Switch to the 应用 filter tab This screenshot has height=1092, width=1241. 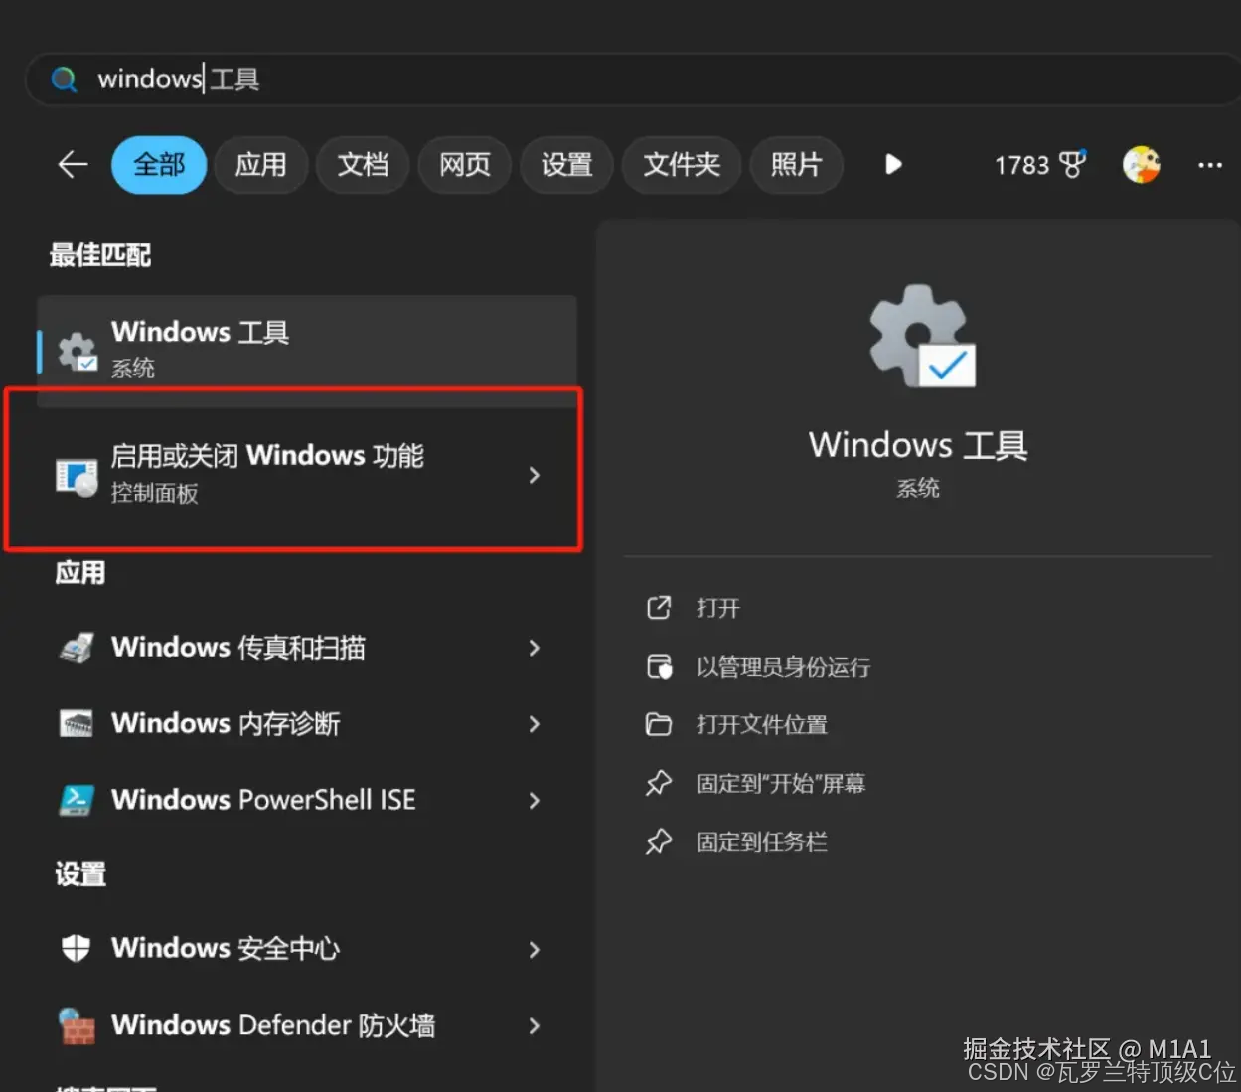(261, 164)
